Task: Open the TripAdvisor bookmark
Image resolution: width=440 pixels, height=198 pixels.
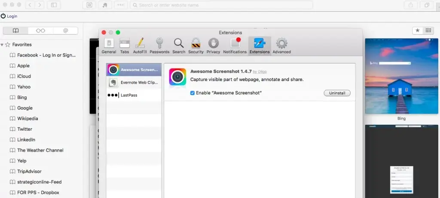Action: (25, 171)
